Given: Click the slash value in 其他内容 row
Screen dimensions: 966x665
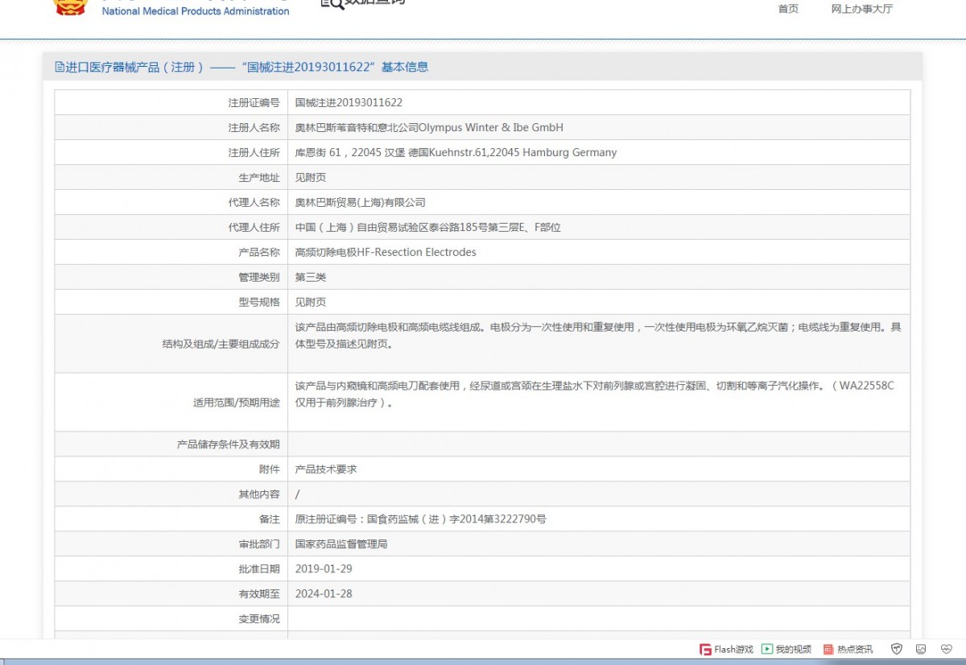Looking at the screenshot, I should coord(298,494).
